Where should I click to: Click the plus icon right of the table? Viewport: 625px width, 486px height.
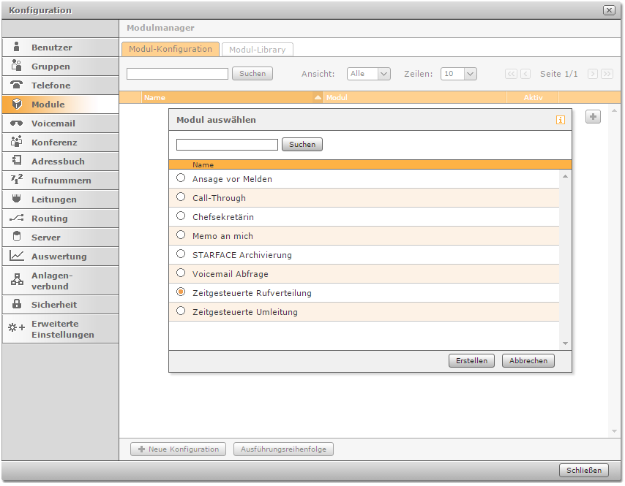pyautogui.click(x=593, y=117)
